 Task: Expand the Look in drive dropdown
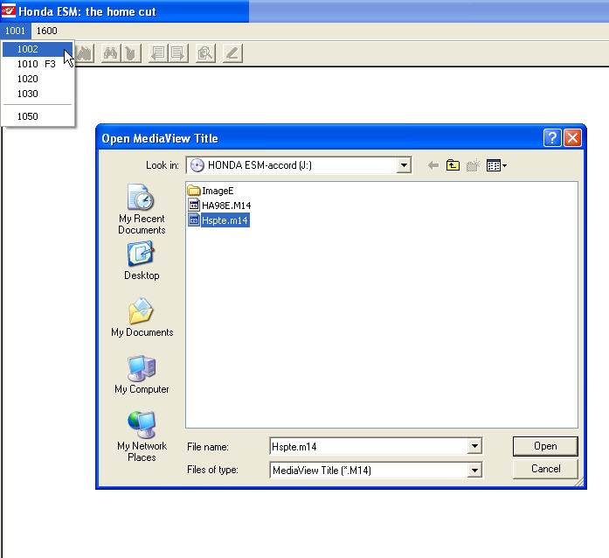click(x=404, y=165)
